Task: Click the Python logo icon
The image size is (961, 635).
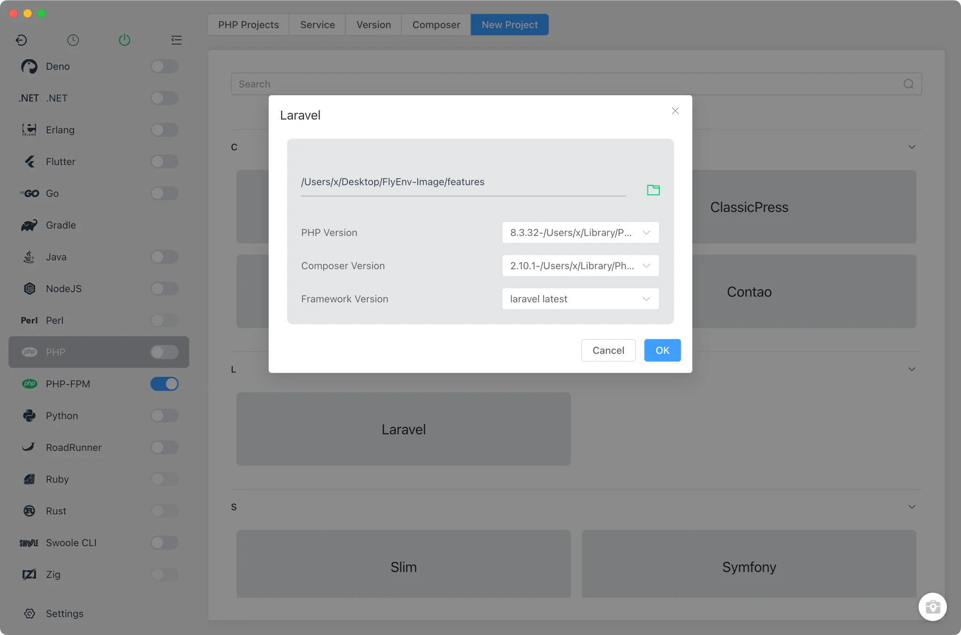Action: coord(29,416)
